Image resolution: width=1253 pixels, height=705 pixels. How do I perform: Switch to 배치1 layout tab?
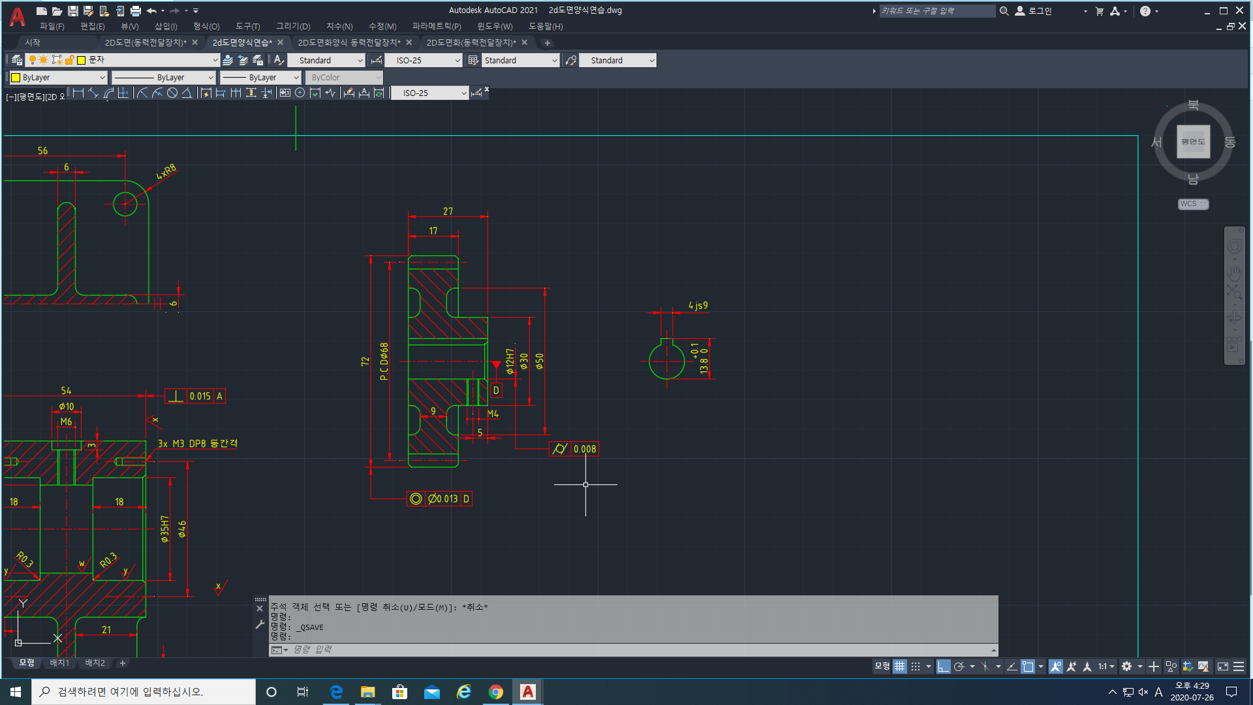(59, 663)
